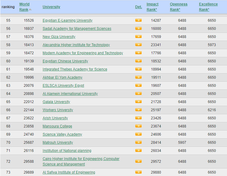Open details arrow for Arish University

138,118
